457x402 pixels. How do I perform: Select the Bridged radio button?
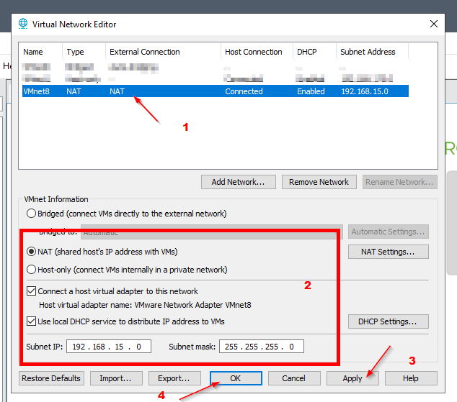click(31, 214)
